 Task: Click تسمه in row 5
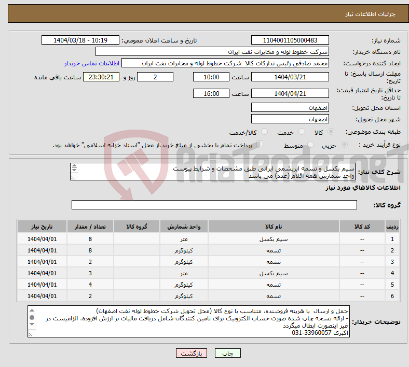click(274, 285)
